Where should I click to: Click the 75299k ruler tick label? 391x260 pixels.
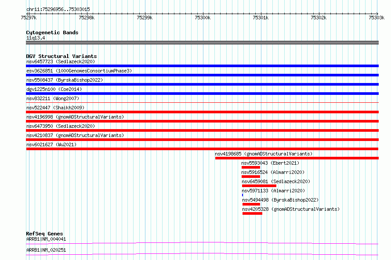point(145,18)
